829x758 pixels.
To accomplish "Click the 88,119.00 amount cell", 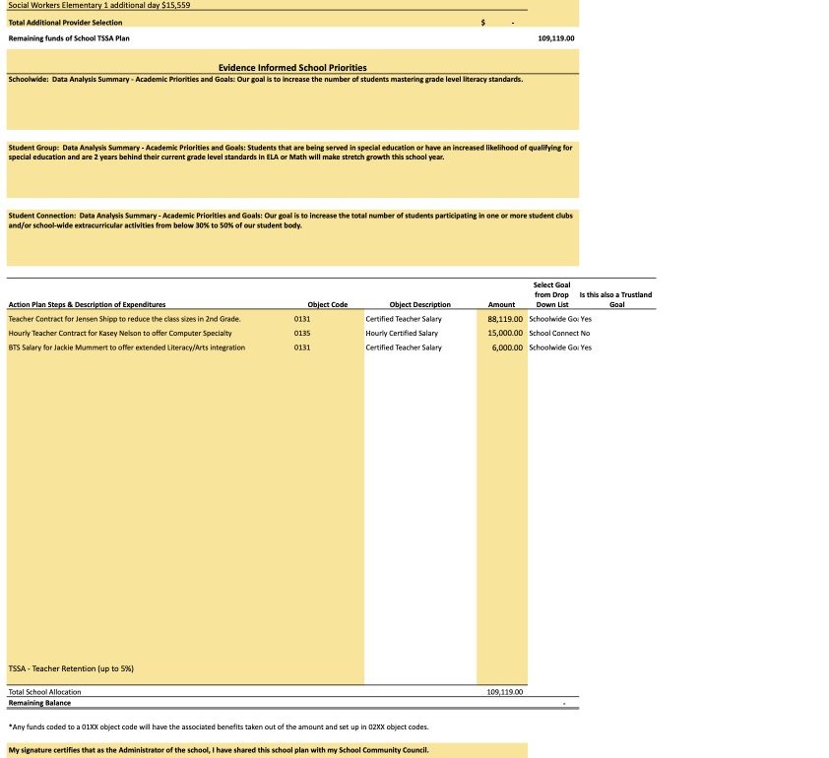I will [505, 319].
